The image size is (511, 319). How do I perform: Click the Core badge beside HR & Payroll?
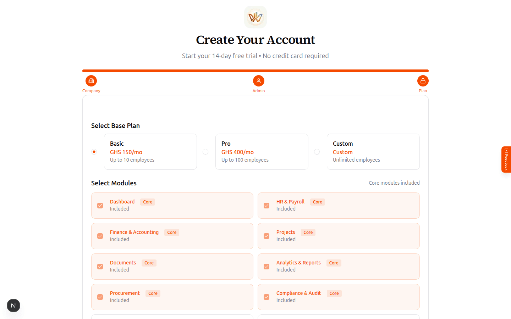click(x=318, y=202)
